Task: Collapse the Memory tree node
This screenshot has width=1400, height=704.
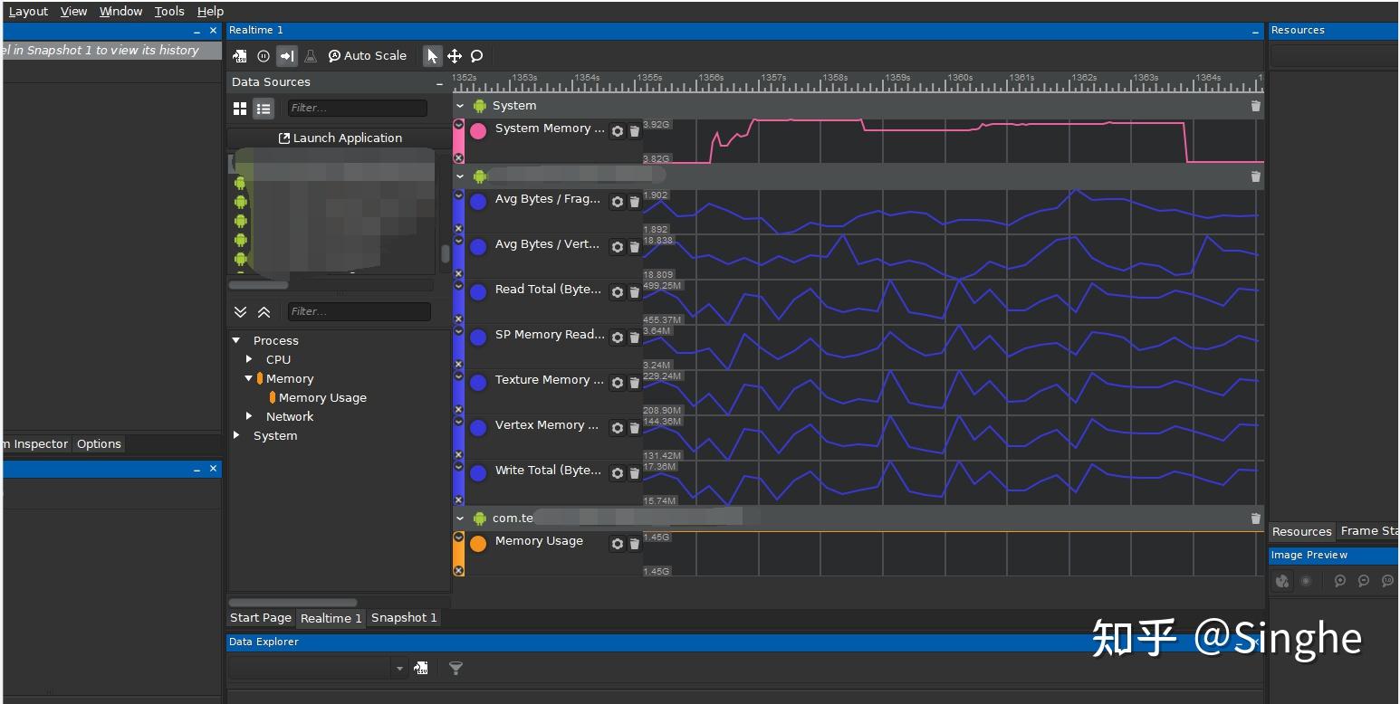Action: pyautogui.click(x=249, y=379)
